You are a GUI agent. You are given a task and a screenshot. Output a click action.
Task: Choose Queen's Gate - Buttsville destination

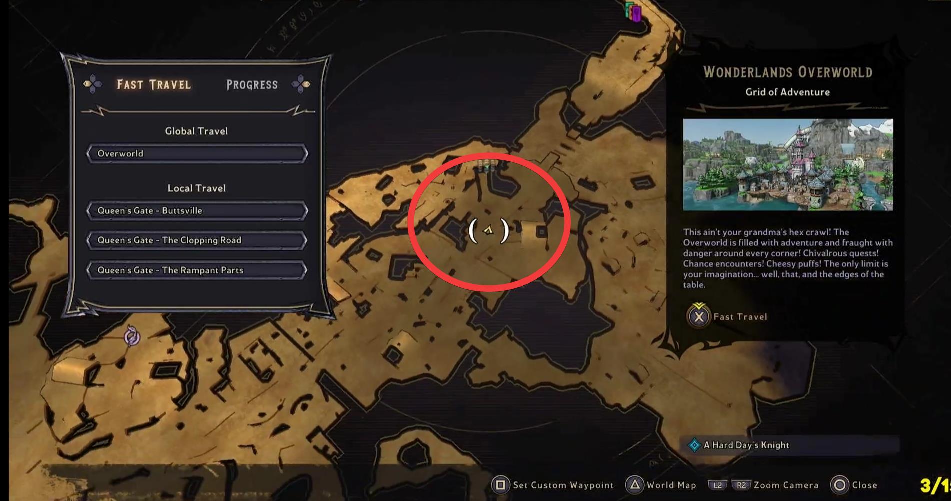pos(197,210)
